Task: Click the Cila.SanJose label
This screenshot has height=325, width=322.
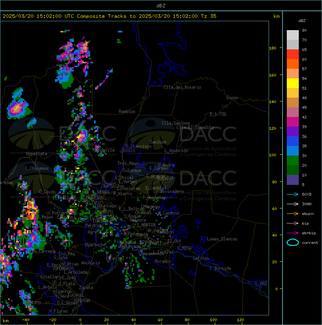Action: pos(176,123)
